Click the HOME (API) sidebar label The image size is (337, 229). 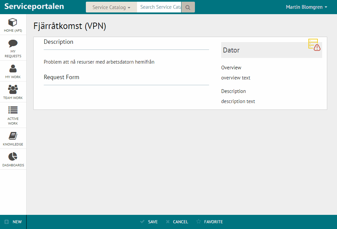(13, 31)
